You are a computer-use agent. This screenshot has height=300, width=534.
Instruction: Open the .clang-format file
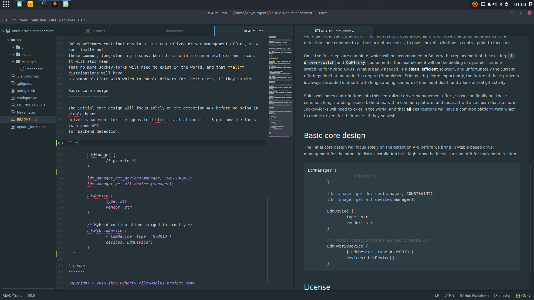point(28,76)
